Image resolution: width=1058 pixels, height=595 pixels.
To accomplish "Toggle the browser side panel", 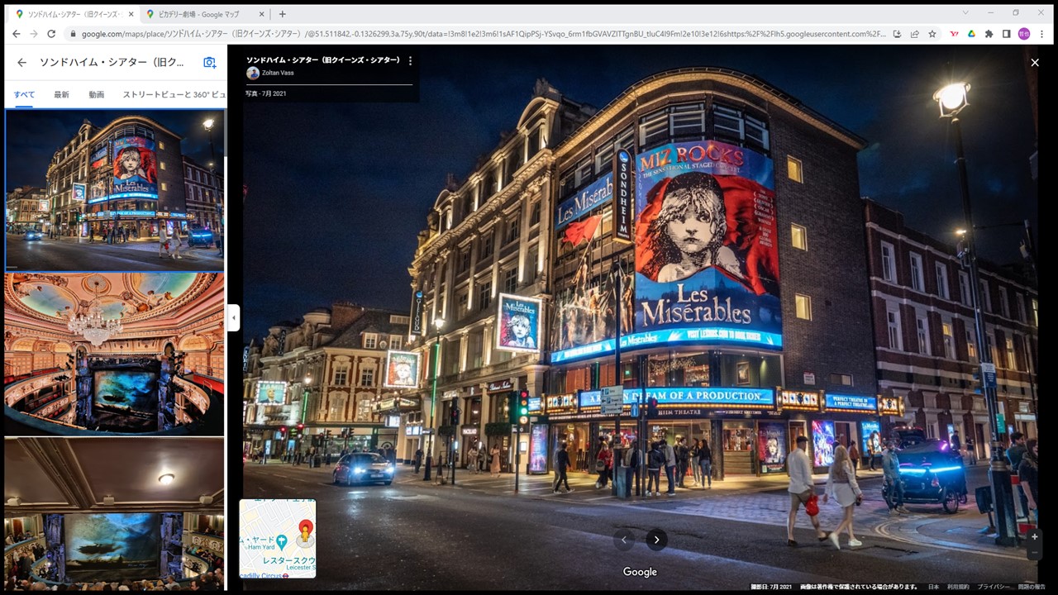I will (x=1006, y=34).
